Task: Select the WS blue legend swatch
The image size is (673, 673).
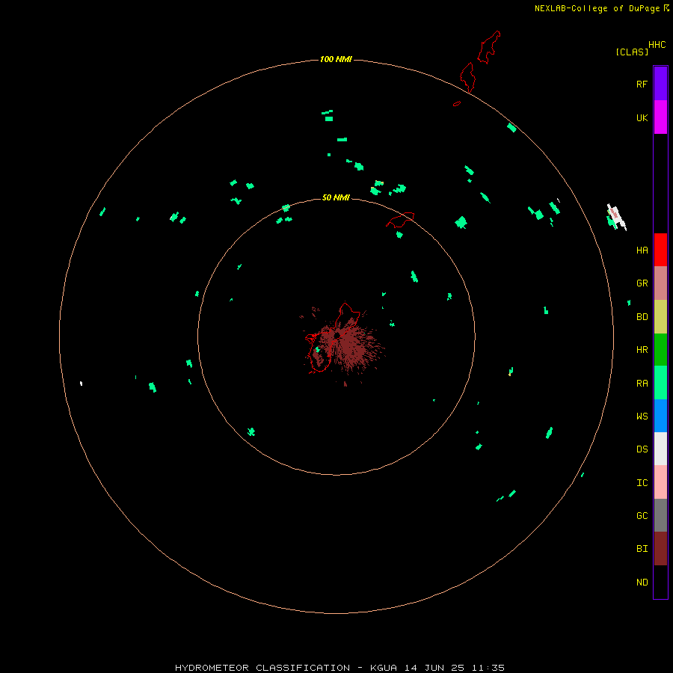Action: 660,416
